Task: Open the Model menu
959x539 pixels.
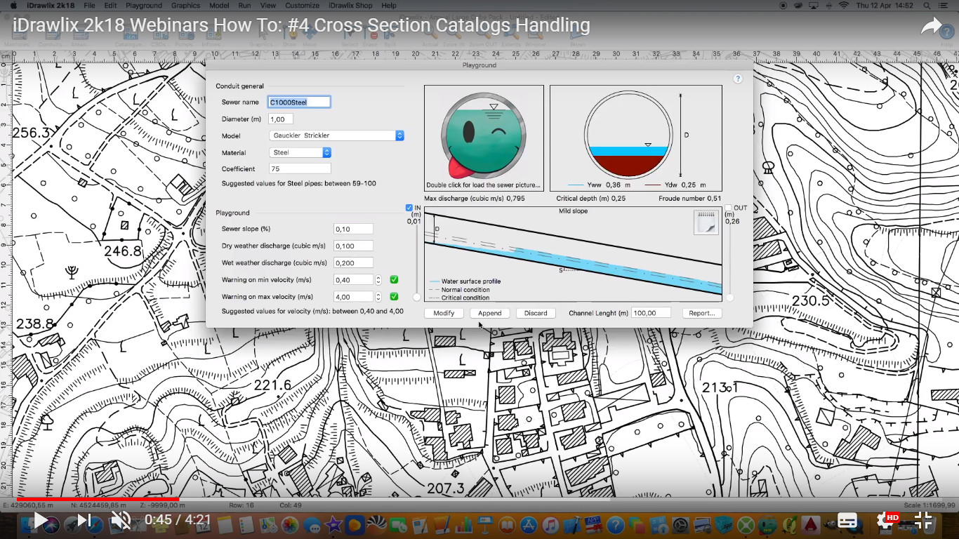Action: click(x=219, y=6)
